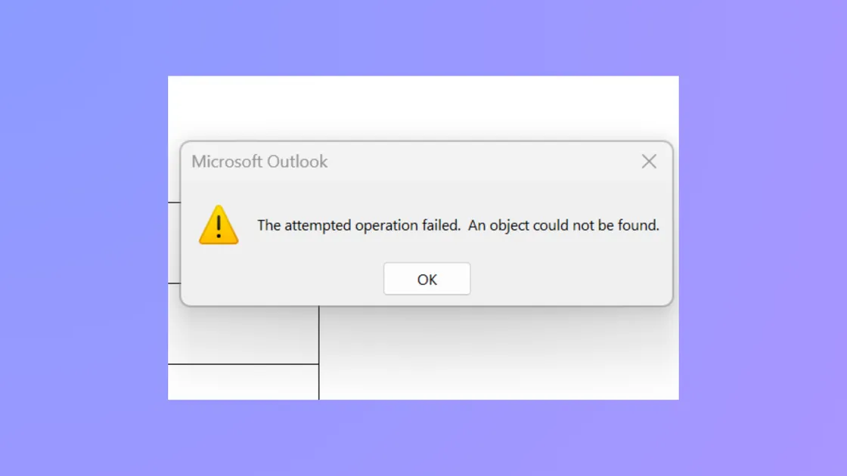Image resolution: width=847 pixels, height=476 pixels.
Task: Click the phrase An object could not be found
Action: 572,225
